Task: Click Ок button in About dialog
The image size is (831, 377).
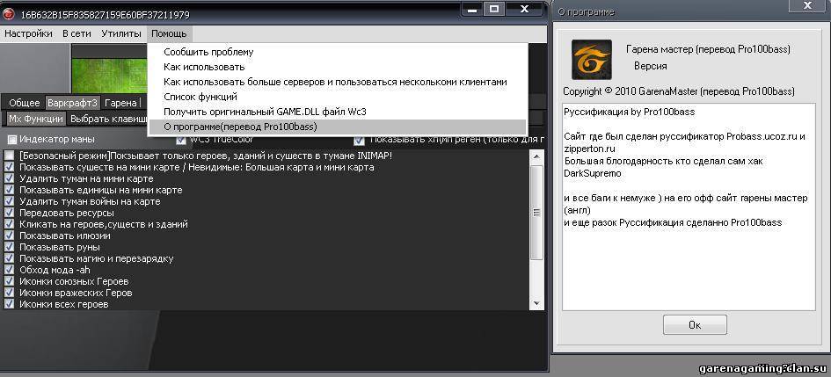Action: click(x=695, y=324)
